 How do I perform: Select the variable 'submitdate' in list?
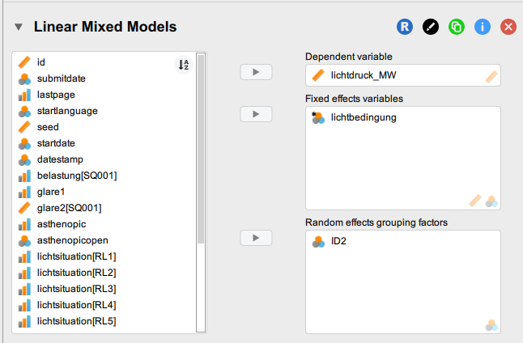tap(62, 78)
